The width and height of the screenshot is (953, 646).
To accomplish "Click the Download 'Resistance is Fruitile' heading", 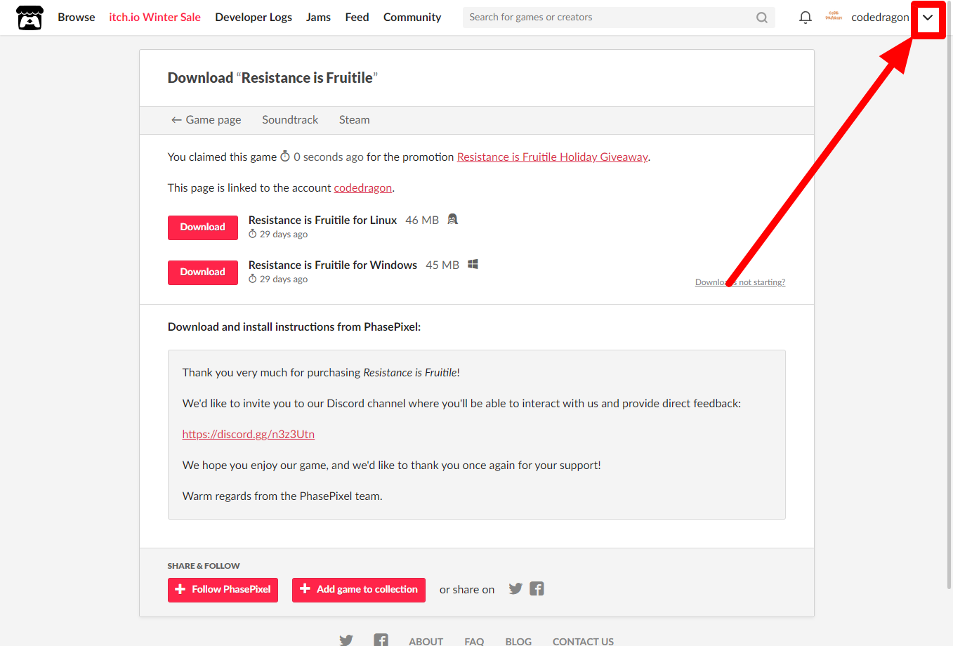I will click(x=272, y=78).
